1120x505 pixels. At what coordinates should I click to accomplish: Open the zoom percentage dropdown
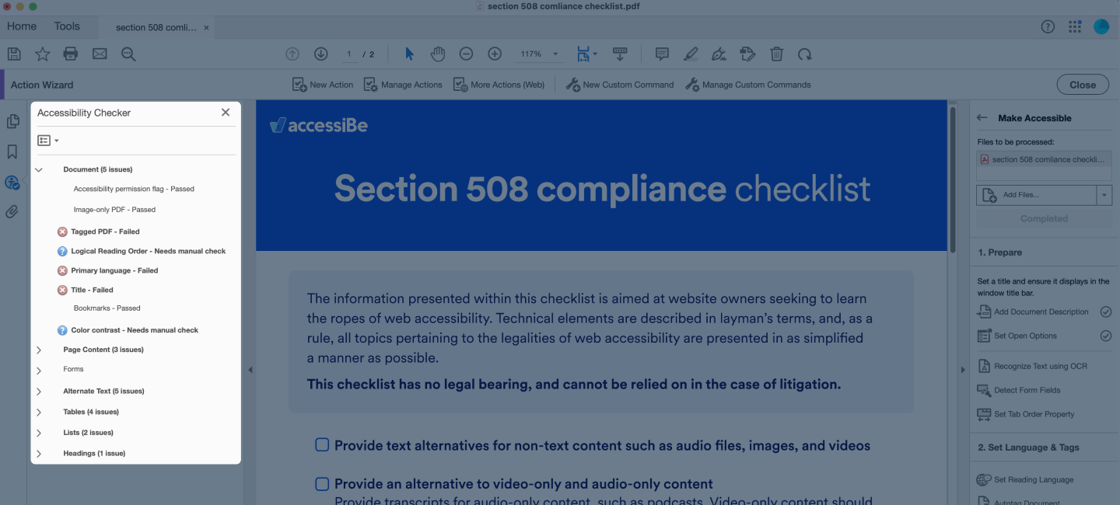[x=554, y=54]
